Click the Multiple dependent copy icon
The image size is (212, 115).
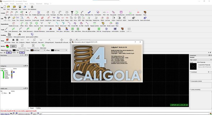pos(39,13)
